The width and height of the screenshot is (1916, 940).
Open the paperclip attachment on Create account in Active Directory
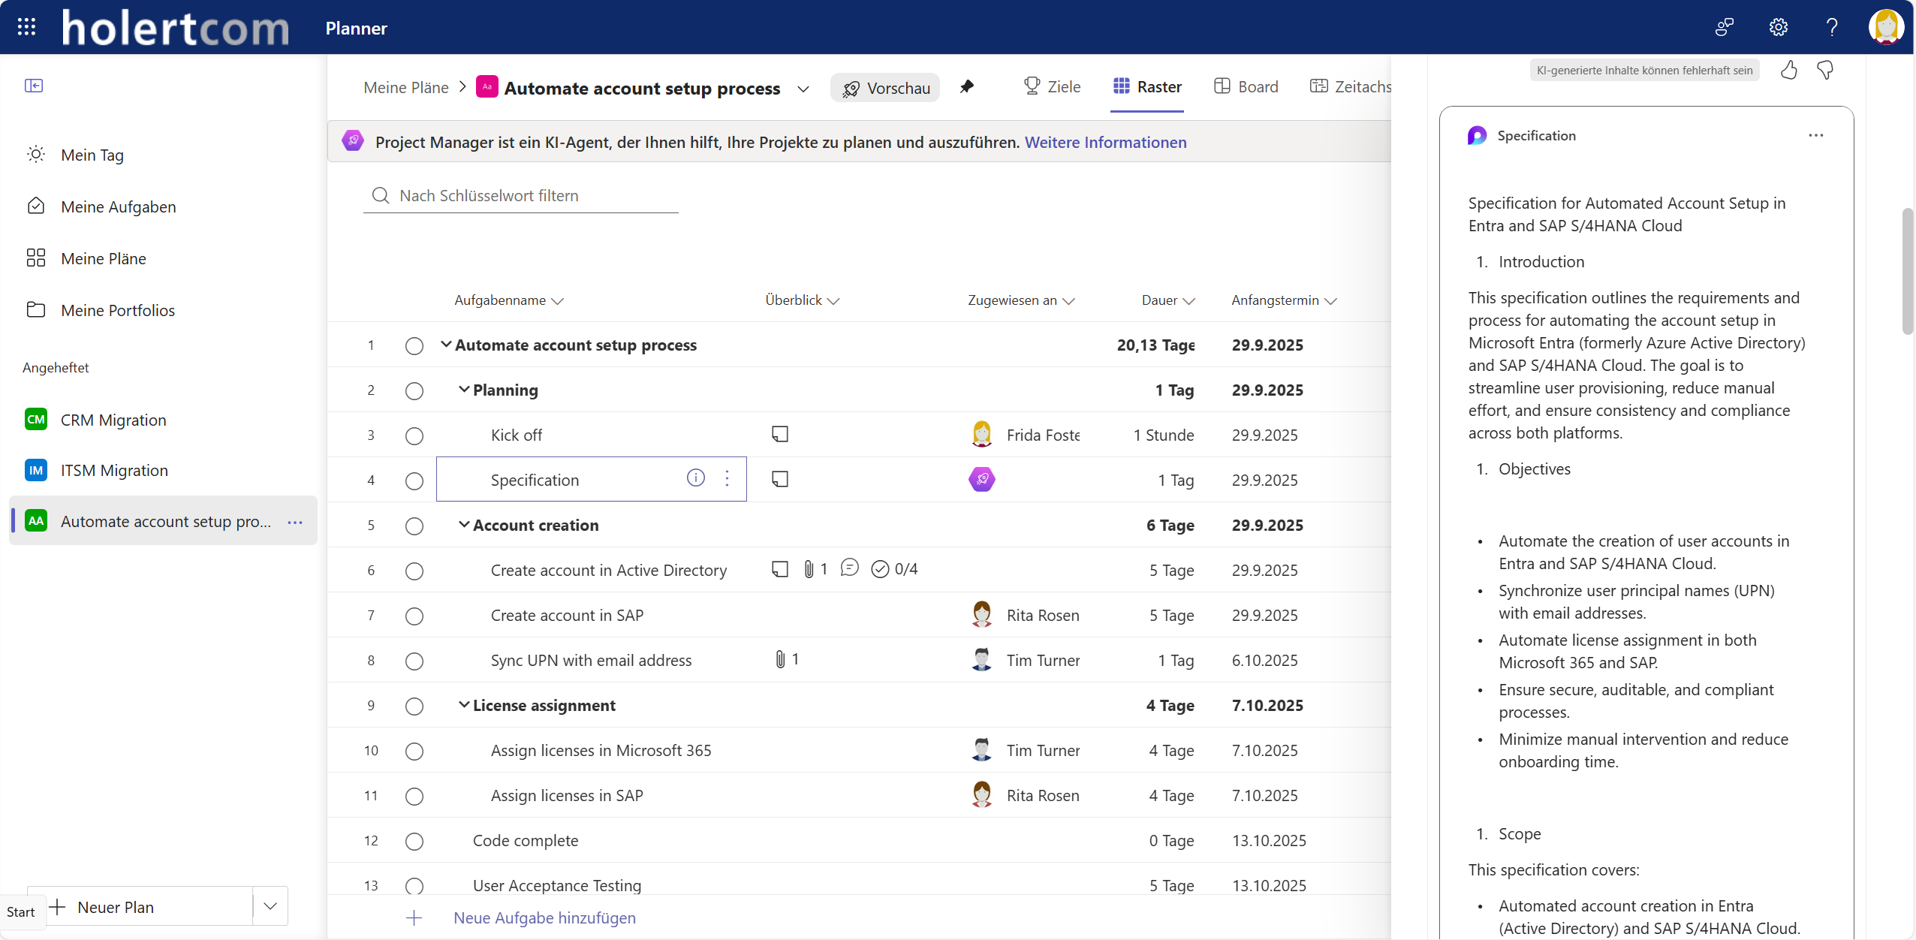(x=809, y=569)
